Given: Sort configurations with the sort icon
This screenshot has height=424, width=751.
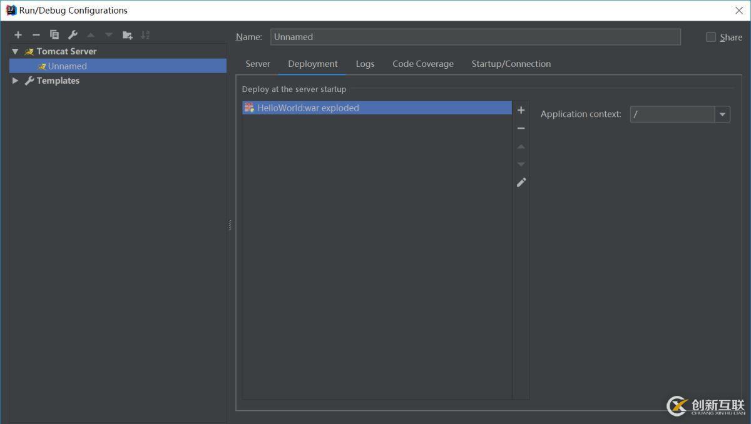Looking at the screenshot, I should (145, 34).
